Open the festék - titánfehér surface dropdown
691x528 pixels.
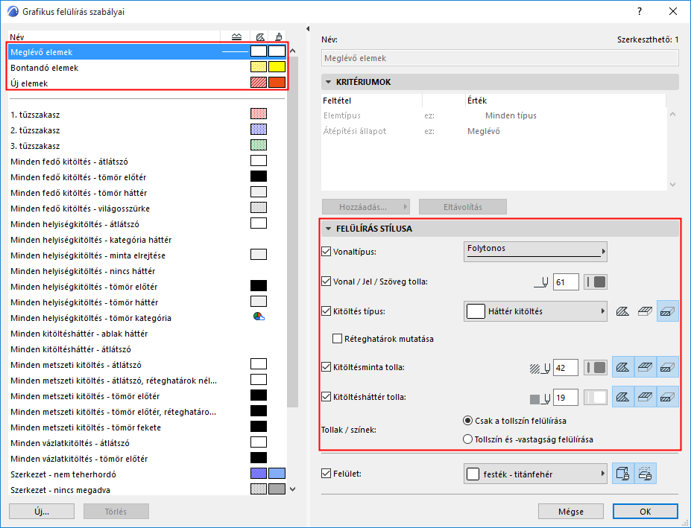coord(535,474)
